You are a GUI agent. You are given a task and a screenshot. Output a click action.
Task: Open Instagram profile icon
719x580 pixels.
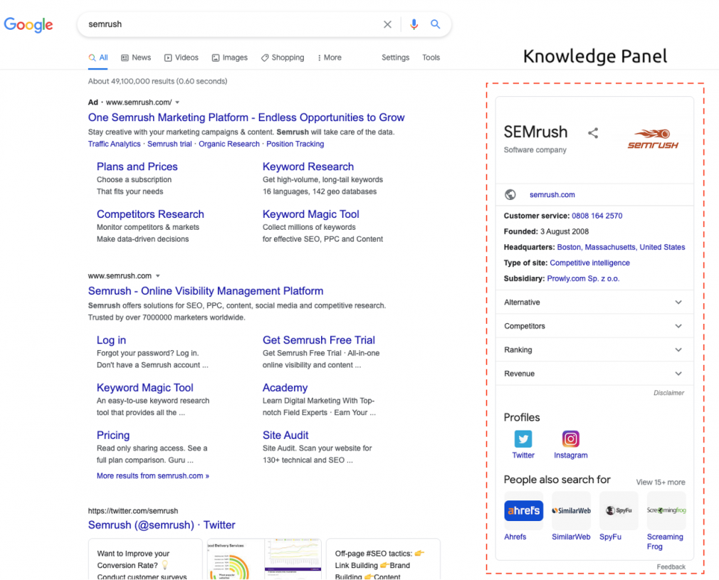570,439
